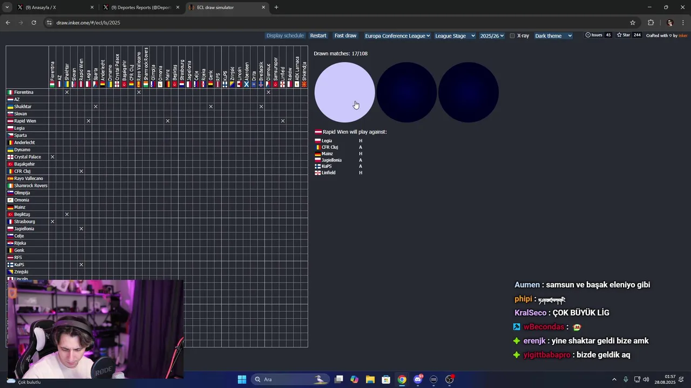This screenshot has height=388, width=691.
Task: Open Task View in taskbar
Action: click(x=338, y=379)
